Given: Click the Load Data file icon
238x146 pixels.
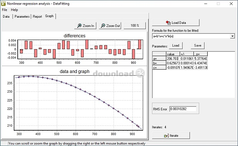Looking at the screenshot, I should click(168, 23).
